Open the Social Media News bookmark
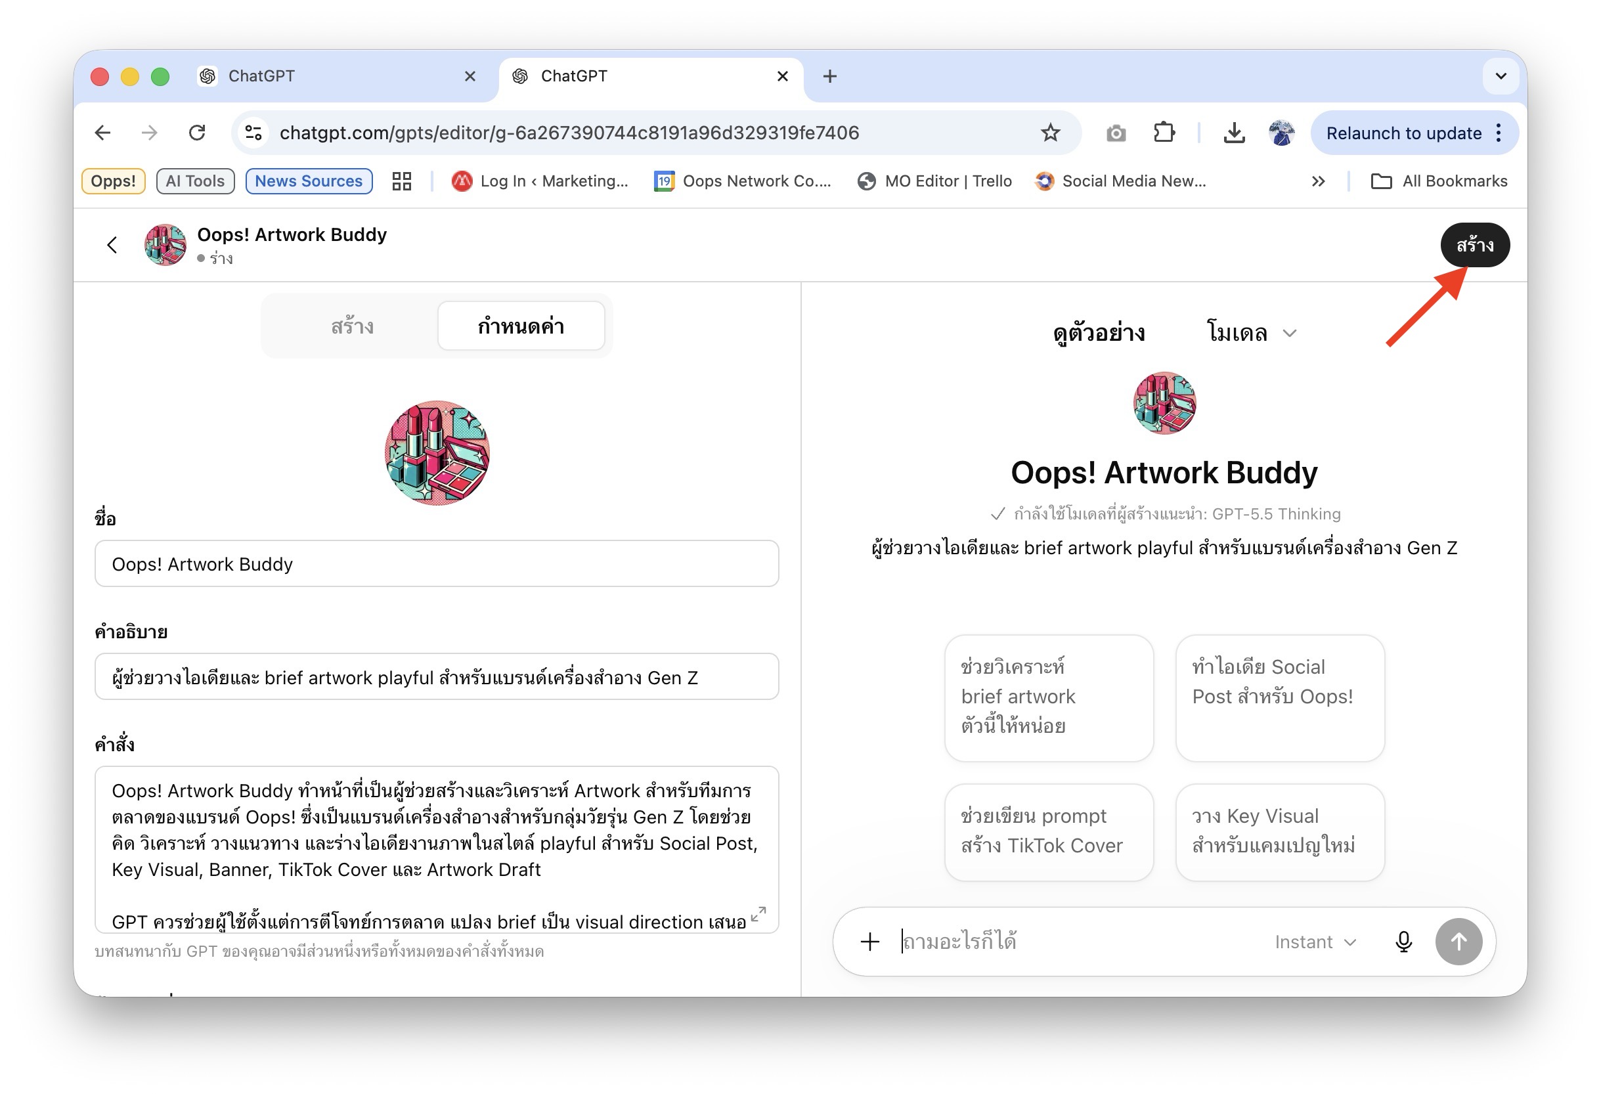Screen dimensions: 1601x1094 coord(1121,181)
